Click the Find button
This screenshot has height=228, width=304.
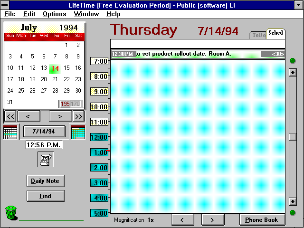(46, 196)
